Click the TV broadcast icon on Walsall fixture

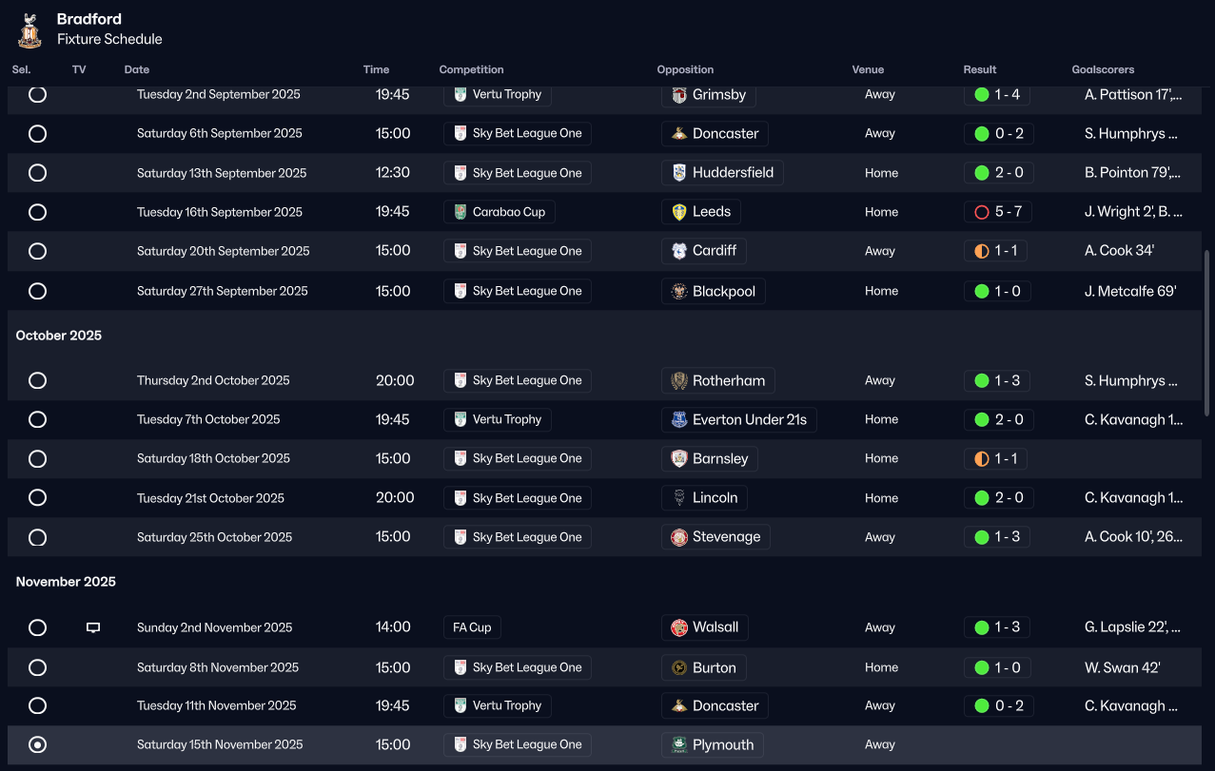click(x=93, y=627)
